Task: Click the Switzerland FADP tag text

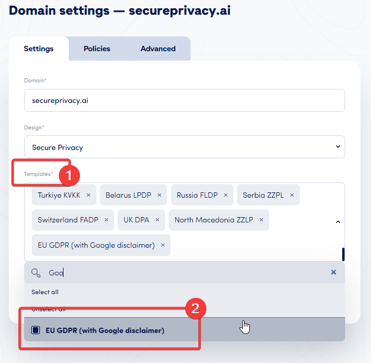Action: (x=68, y=220)
